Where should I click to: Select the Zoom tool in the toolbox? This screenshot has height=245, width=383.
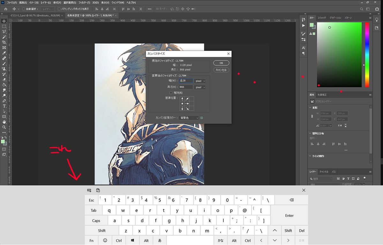point(4,127)
